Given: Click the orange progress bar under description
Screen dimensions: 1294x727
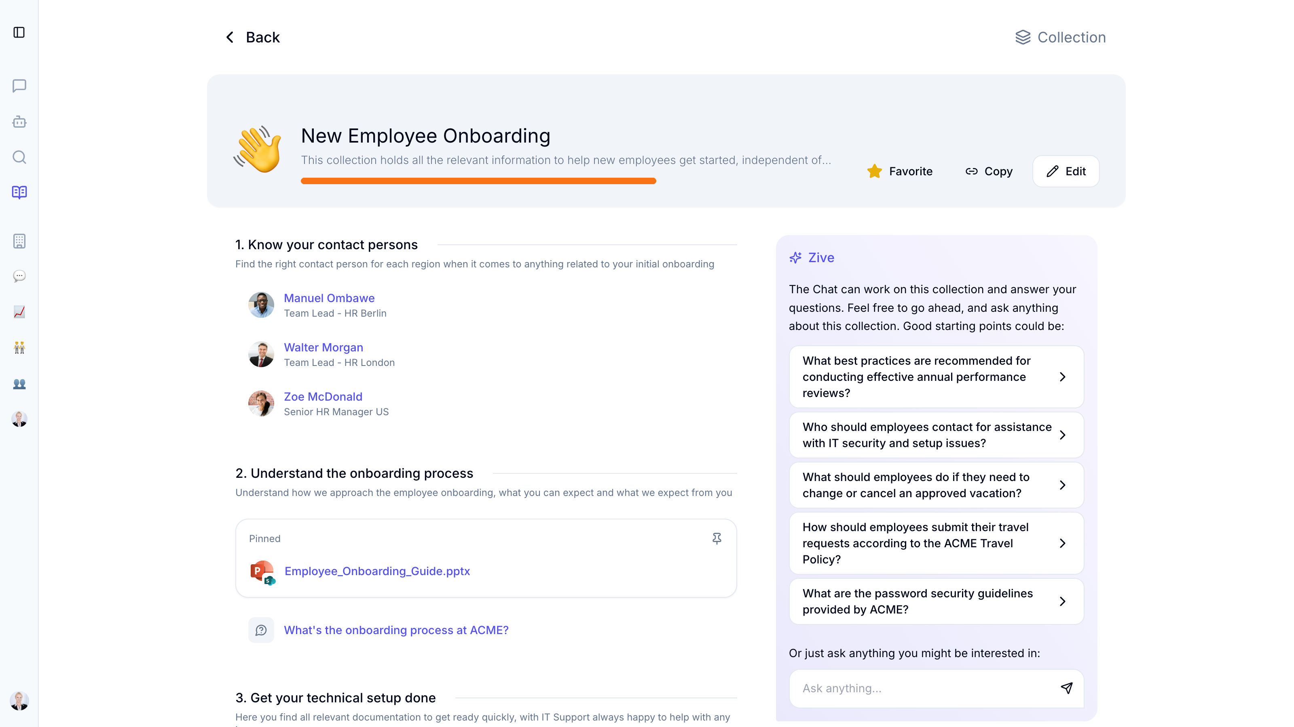Looking at the screenshot, I should coord(478,181).
